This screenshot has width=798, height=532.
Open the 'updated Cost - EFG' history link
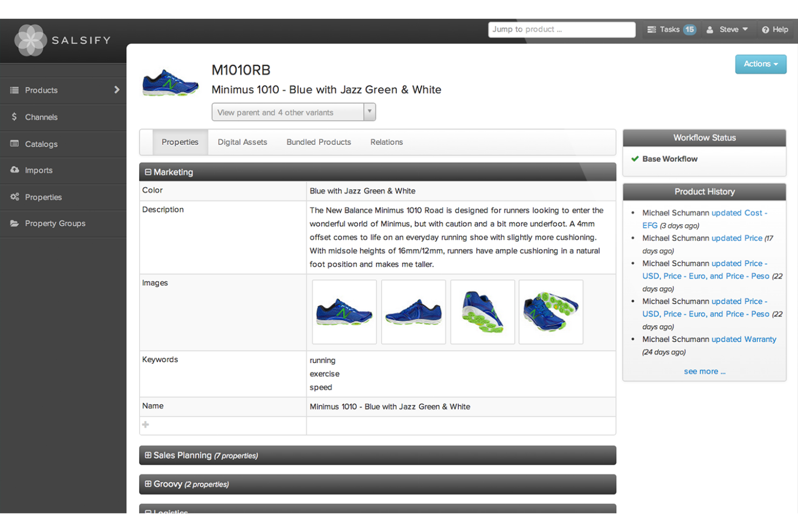[x=705, y=219]
